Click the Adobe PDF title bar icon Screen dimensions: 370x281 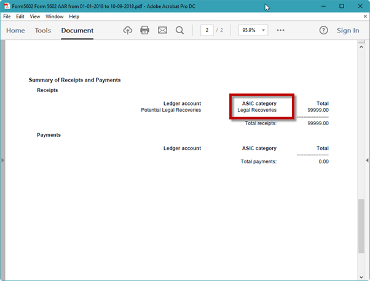(x=6, y=6)
